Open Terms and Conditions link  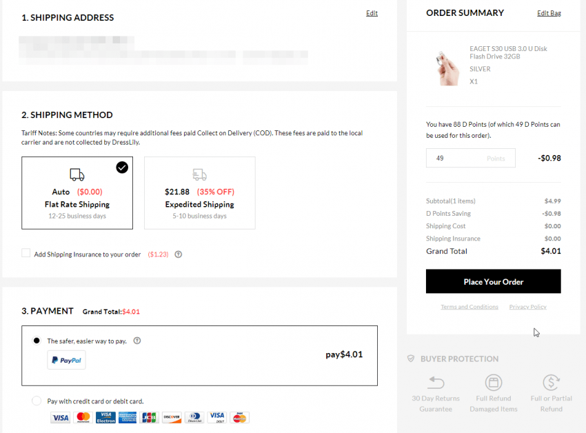[x=469, y=307]
